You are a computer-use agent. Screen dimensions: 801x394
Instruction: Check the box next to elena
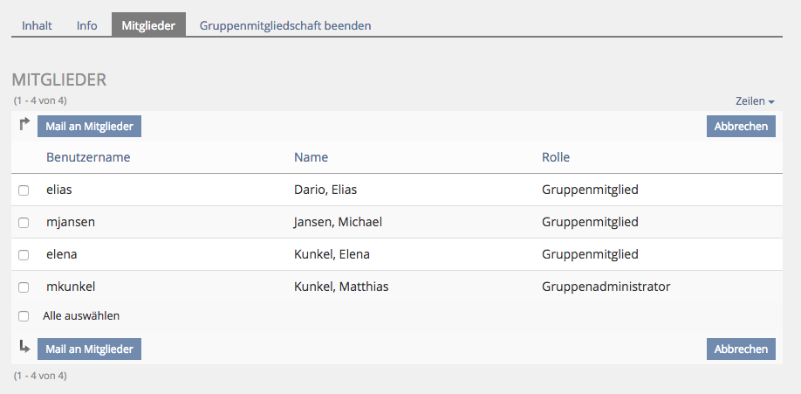click(24, 255)
